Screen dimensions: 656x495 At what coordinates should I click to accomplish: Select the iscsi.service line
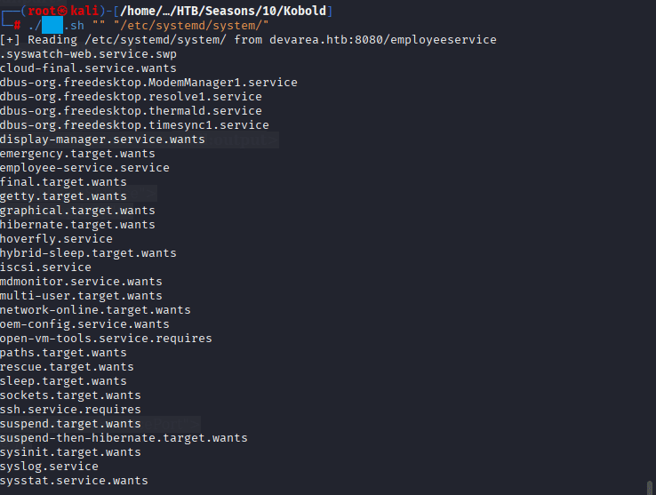tap(45, 267)
